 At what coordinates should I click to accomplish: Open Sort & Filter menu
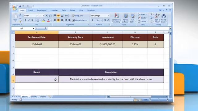tap(157, 18)
